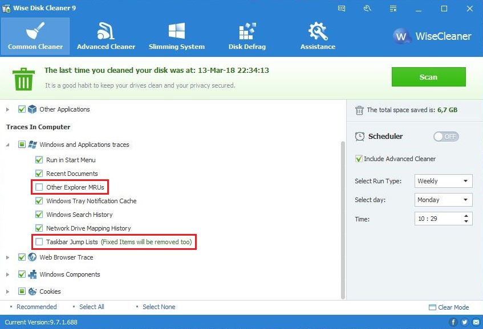Click the Other Applications cube icon

coord(32,109)
